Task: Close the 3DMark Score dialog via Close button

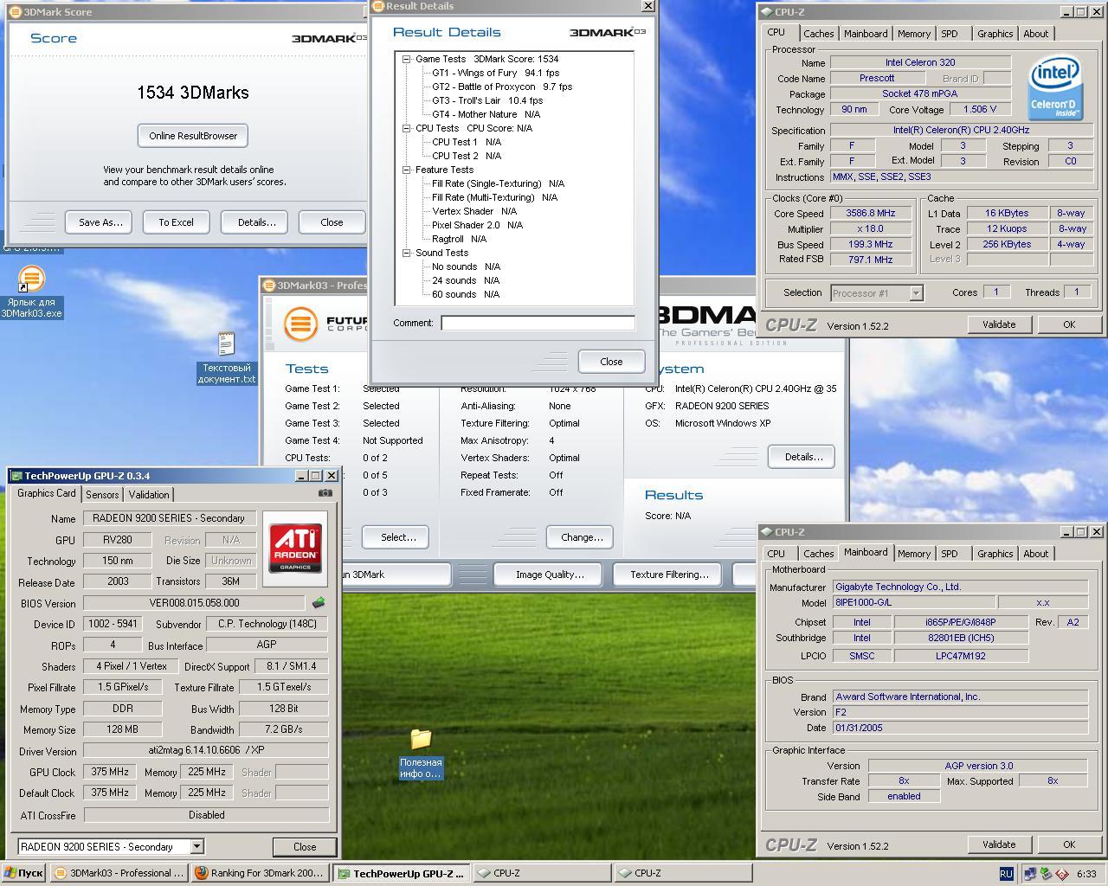Action: pyautogui.click(x=332, y=222)
